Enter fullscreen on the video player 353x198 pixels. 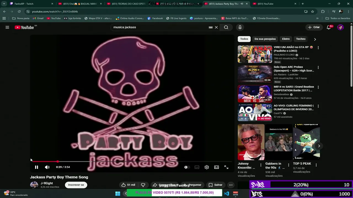(x=226, y=167)
